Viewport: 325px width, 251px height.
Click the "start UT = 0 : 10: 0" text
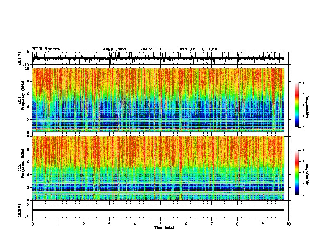click(198, 49)
